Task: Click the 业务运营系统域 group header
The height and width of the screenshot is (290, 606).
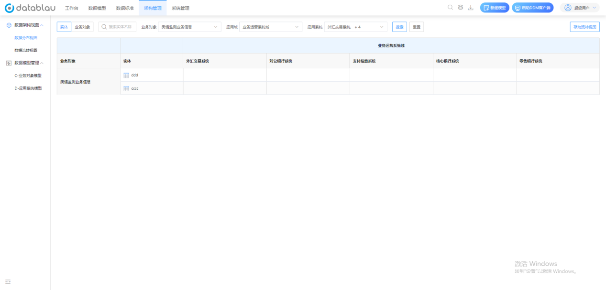Action: pos(391,46)
